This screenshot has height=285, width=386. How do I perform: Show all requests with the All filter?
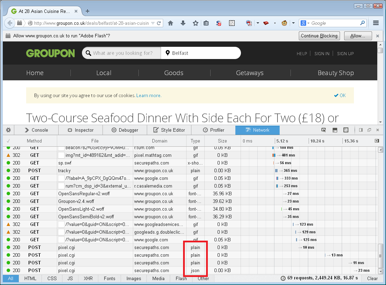[10, 278]
